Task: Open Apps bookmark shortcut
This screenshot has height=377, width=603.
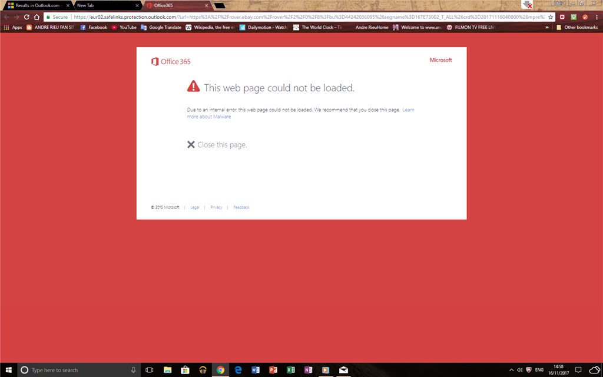Action: point(13,27)
